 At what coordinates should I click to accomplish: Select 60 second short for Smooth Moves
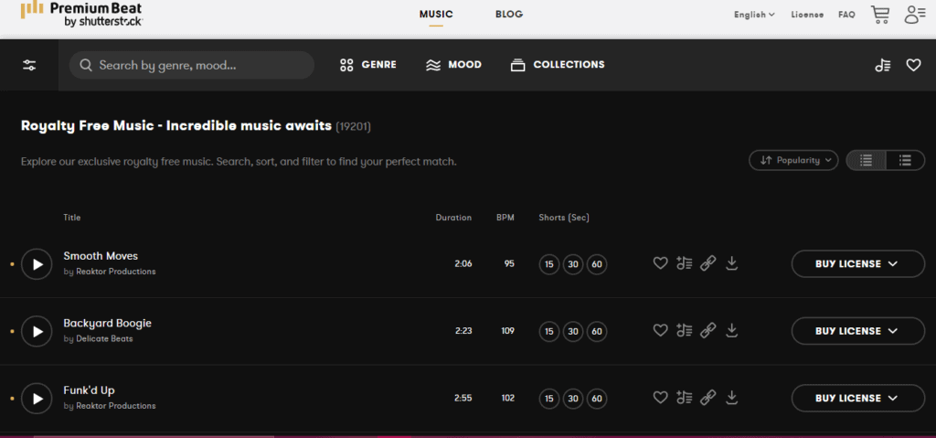tap(597, 264)
